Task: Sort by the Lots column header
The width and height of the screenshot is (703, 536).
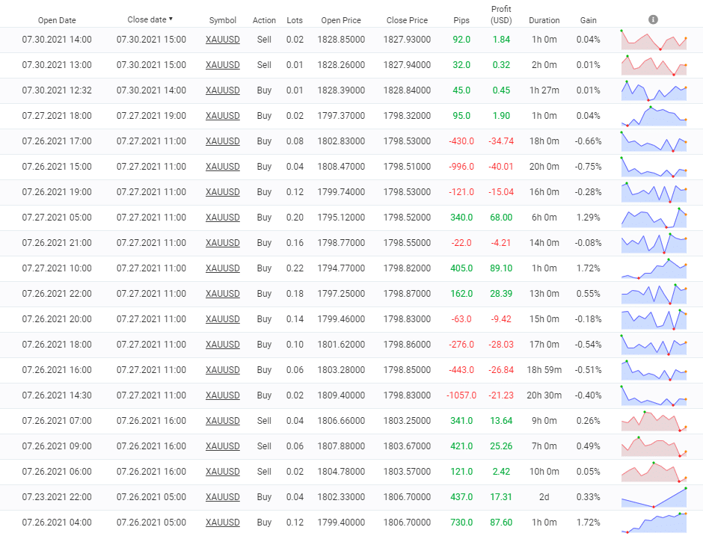Action: coord(295,20)
